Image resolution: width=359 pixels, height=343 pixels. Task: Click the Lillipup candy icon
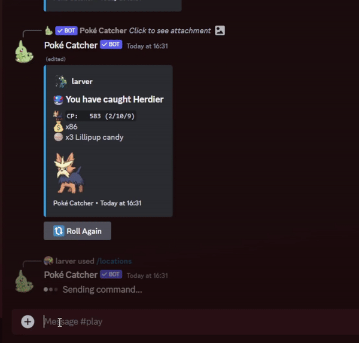59,137
